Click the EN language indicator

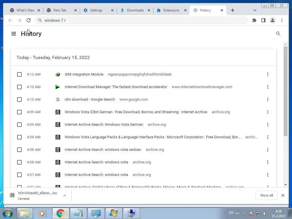point(231,213)
